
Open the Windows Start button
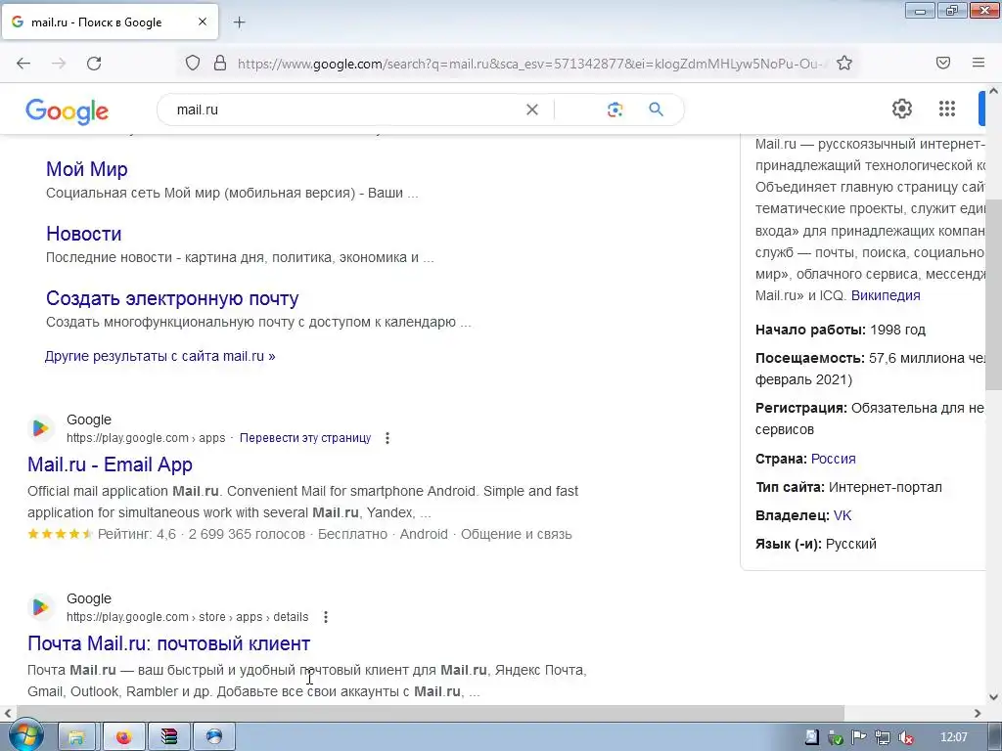coord(24,736)
